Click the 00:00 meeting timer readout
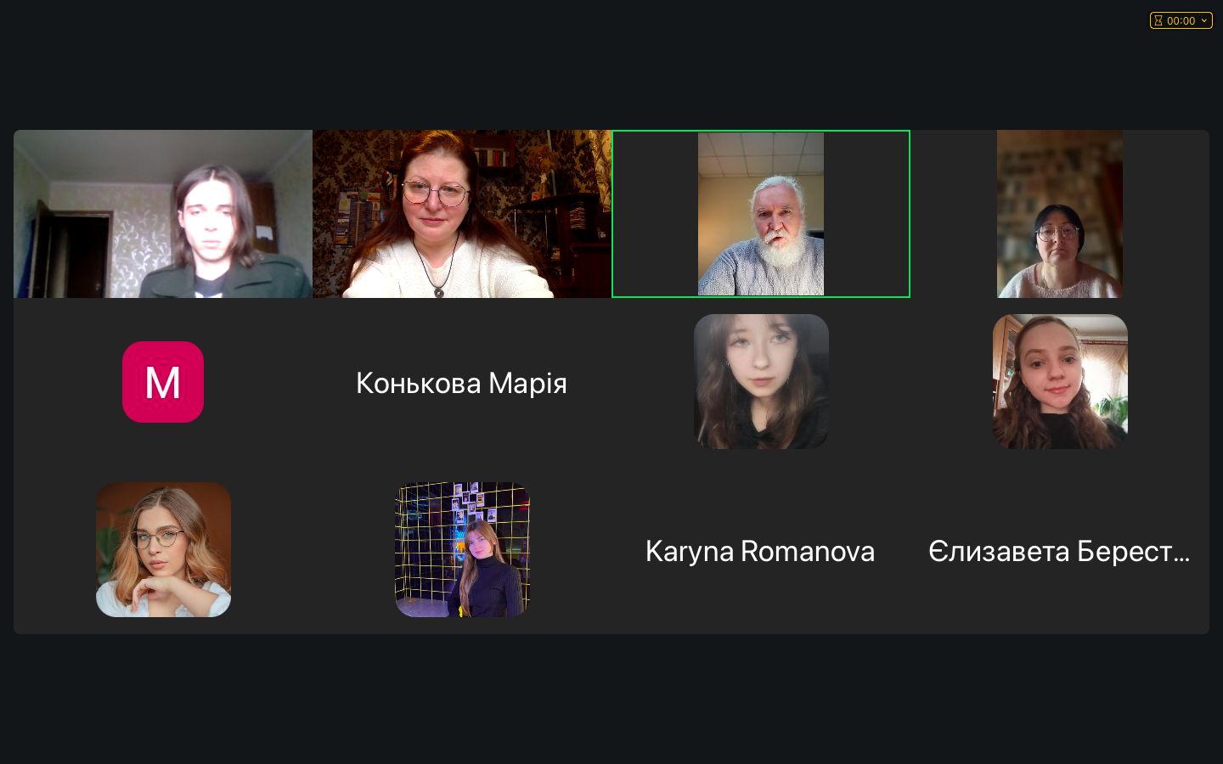The image size is (1223, 764). click(1181, 20)
